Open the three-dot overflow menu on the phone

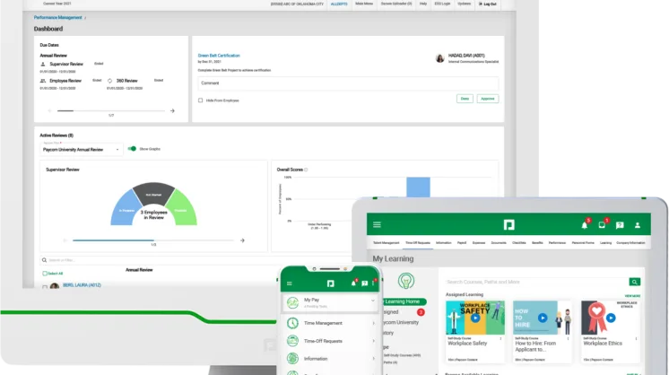point(373,283)
